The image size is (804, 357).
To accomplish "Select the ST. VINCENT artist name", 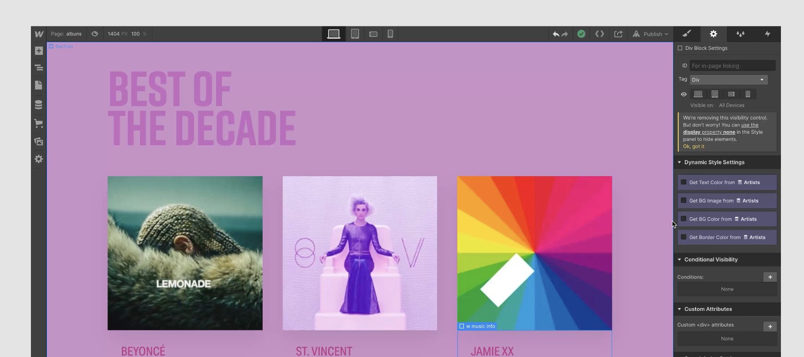I will pos(324,351).
